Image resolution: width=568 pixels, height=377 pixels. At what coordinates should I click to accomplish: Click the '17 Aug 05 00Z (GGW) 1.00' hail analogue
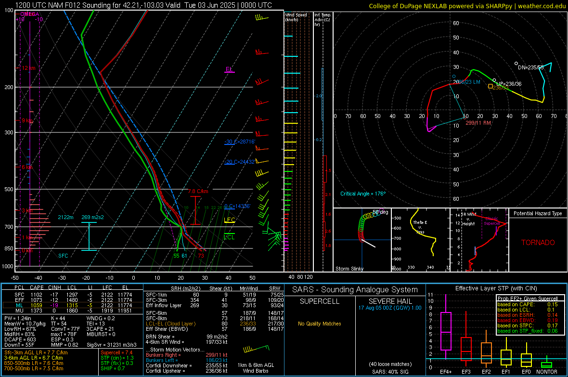(x=390, y=308)
